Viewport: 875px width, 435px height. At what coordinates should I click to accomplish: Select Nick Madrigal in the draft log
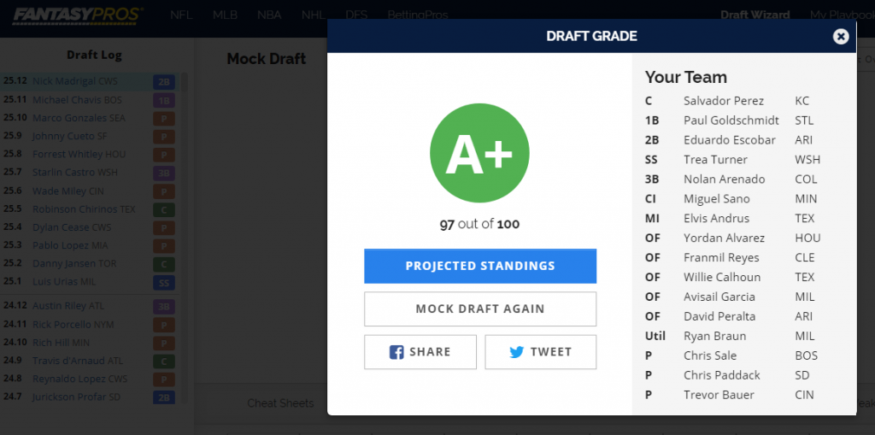(x=75, y=82)
